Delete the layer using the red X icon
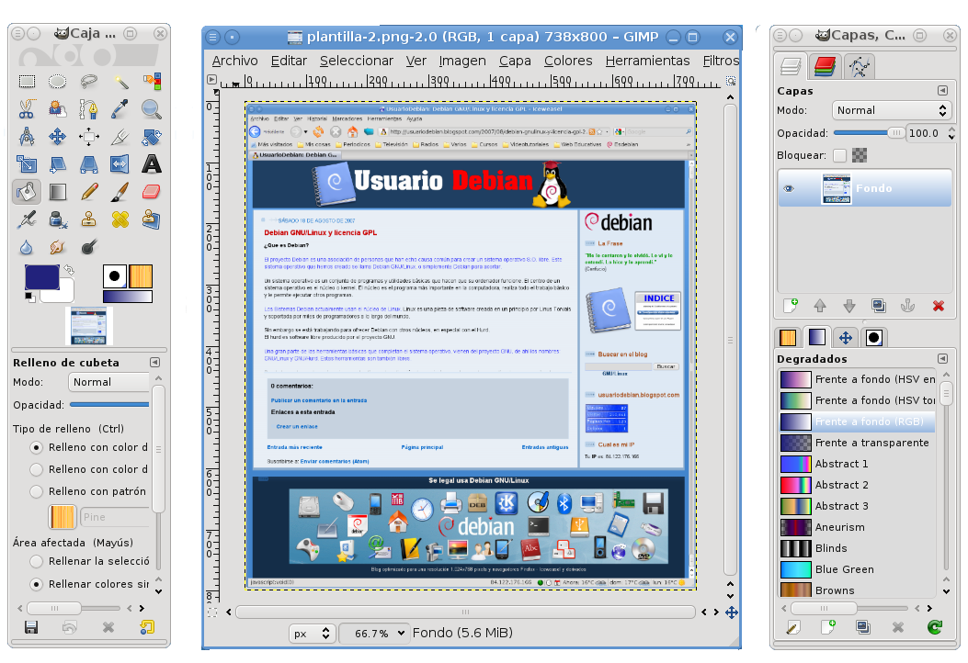 [938, 306]
